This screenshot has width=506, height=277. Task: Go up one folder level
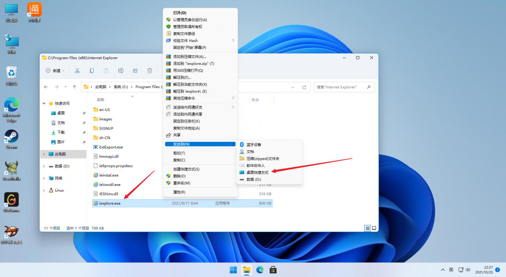(74, 87)
